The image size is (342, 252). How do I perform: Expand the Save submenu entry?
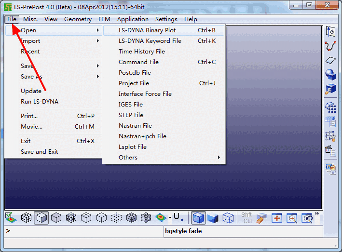pyautogui.click(x=54, y=66)
